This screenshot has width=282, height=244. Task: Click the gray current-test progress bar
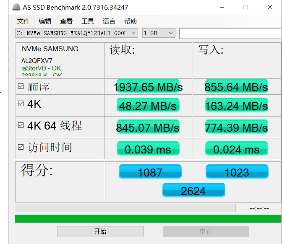(x=125, y=208)
